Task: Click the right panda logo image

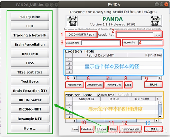Action: [156, 21]
